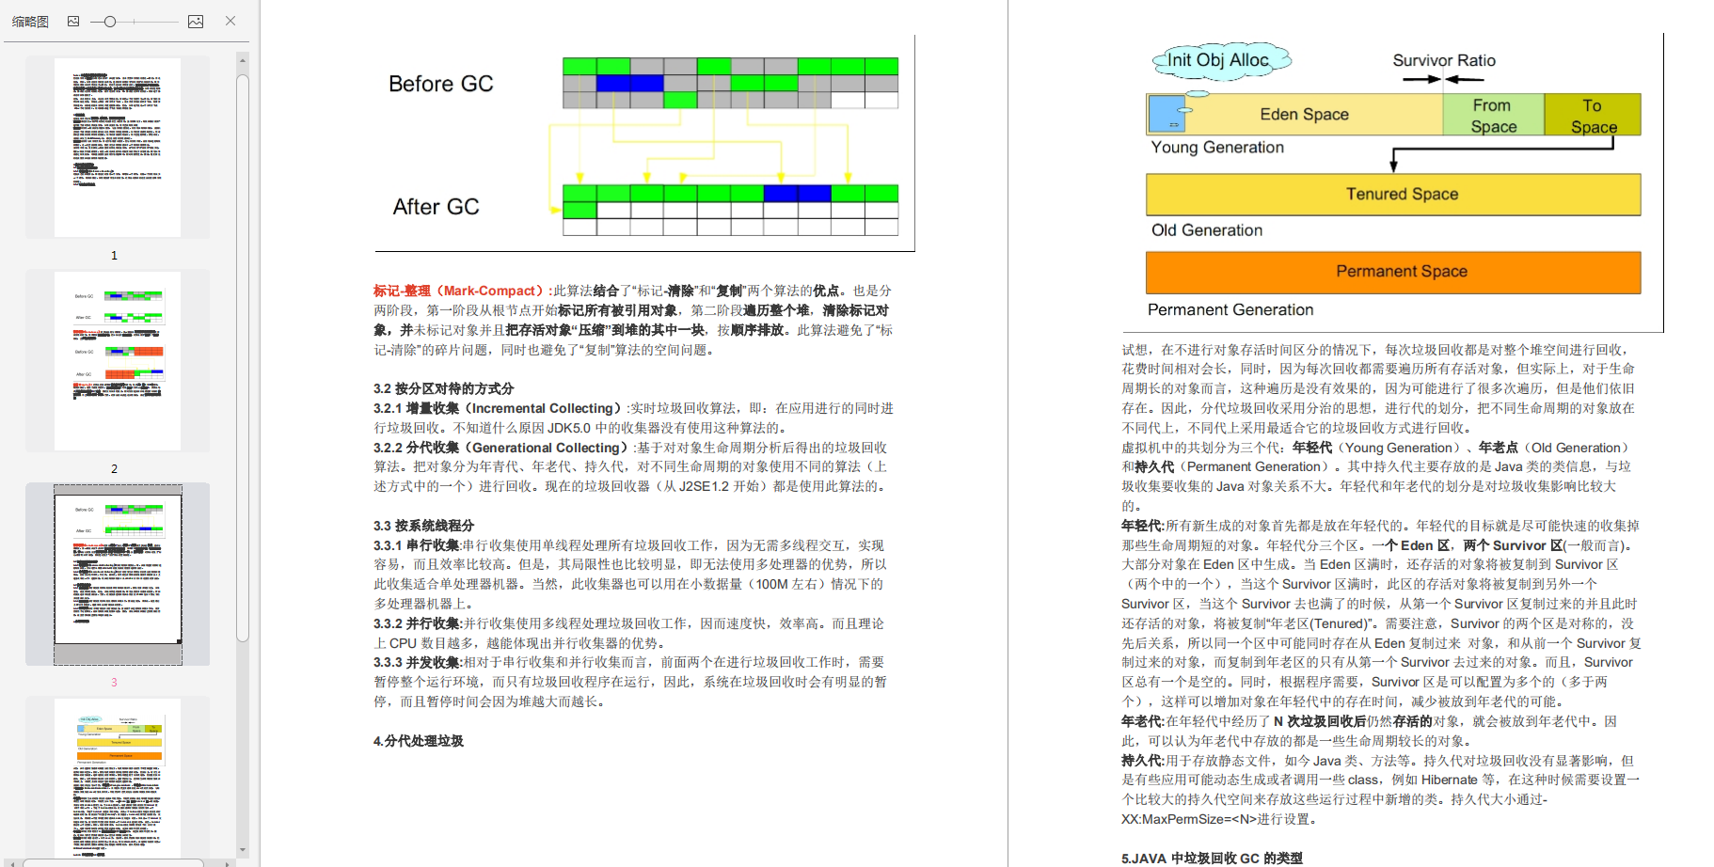Click the 'Tenured Space' box
The image size is (1714, 867).
(x=1393, y=195)
